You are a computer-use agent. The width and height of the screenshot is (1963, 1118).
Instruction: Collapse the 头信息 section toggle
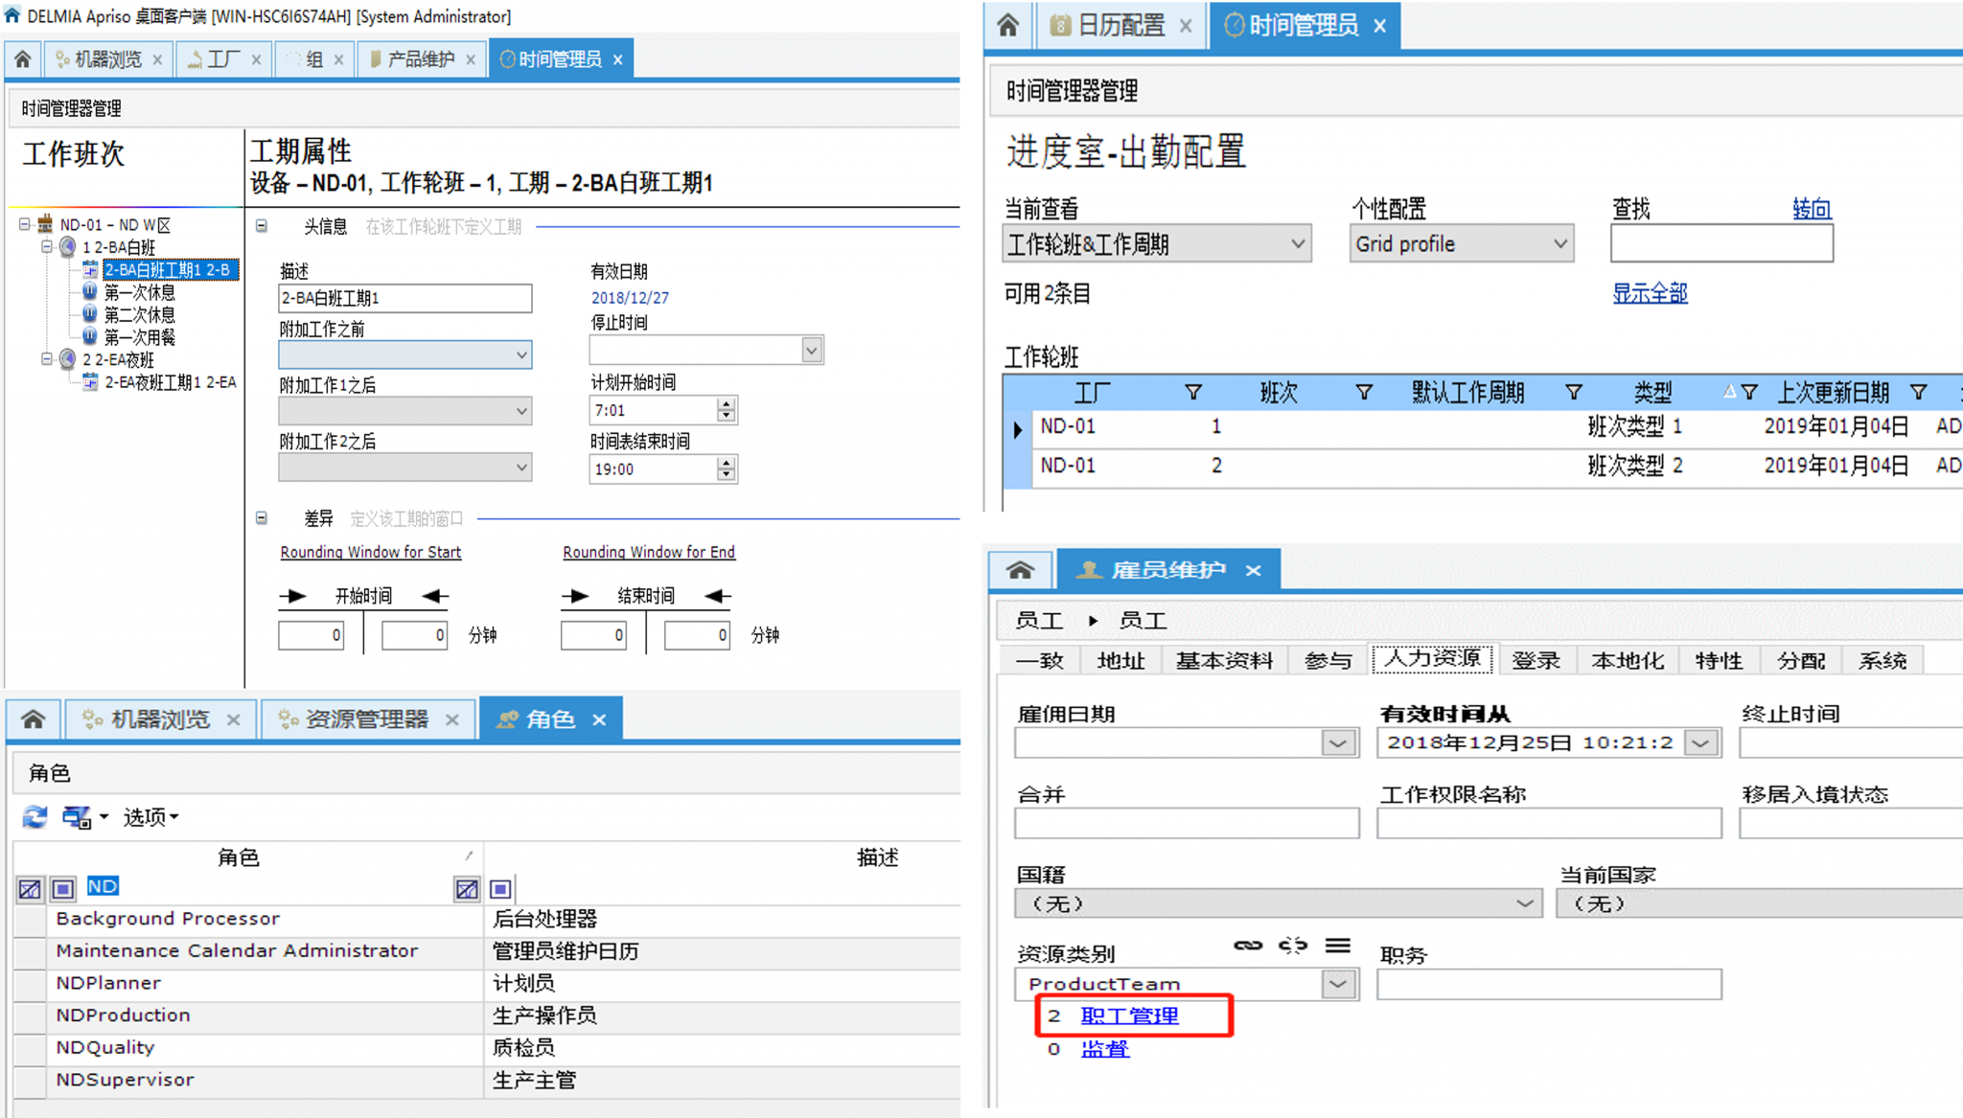click(261, 226)
